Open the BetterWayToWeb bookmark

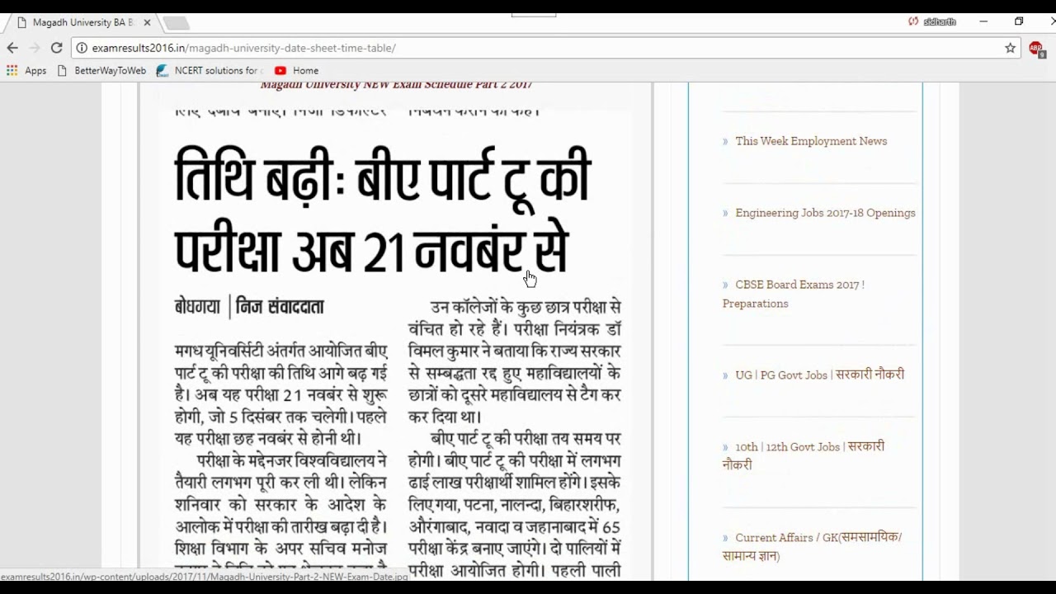point(101,71)
